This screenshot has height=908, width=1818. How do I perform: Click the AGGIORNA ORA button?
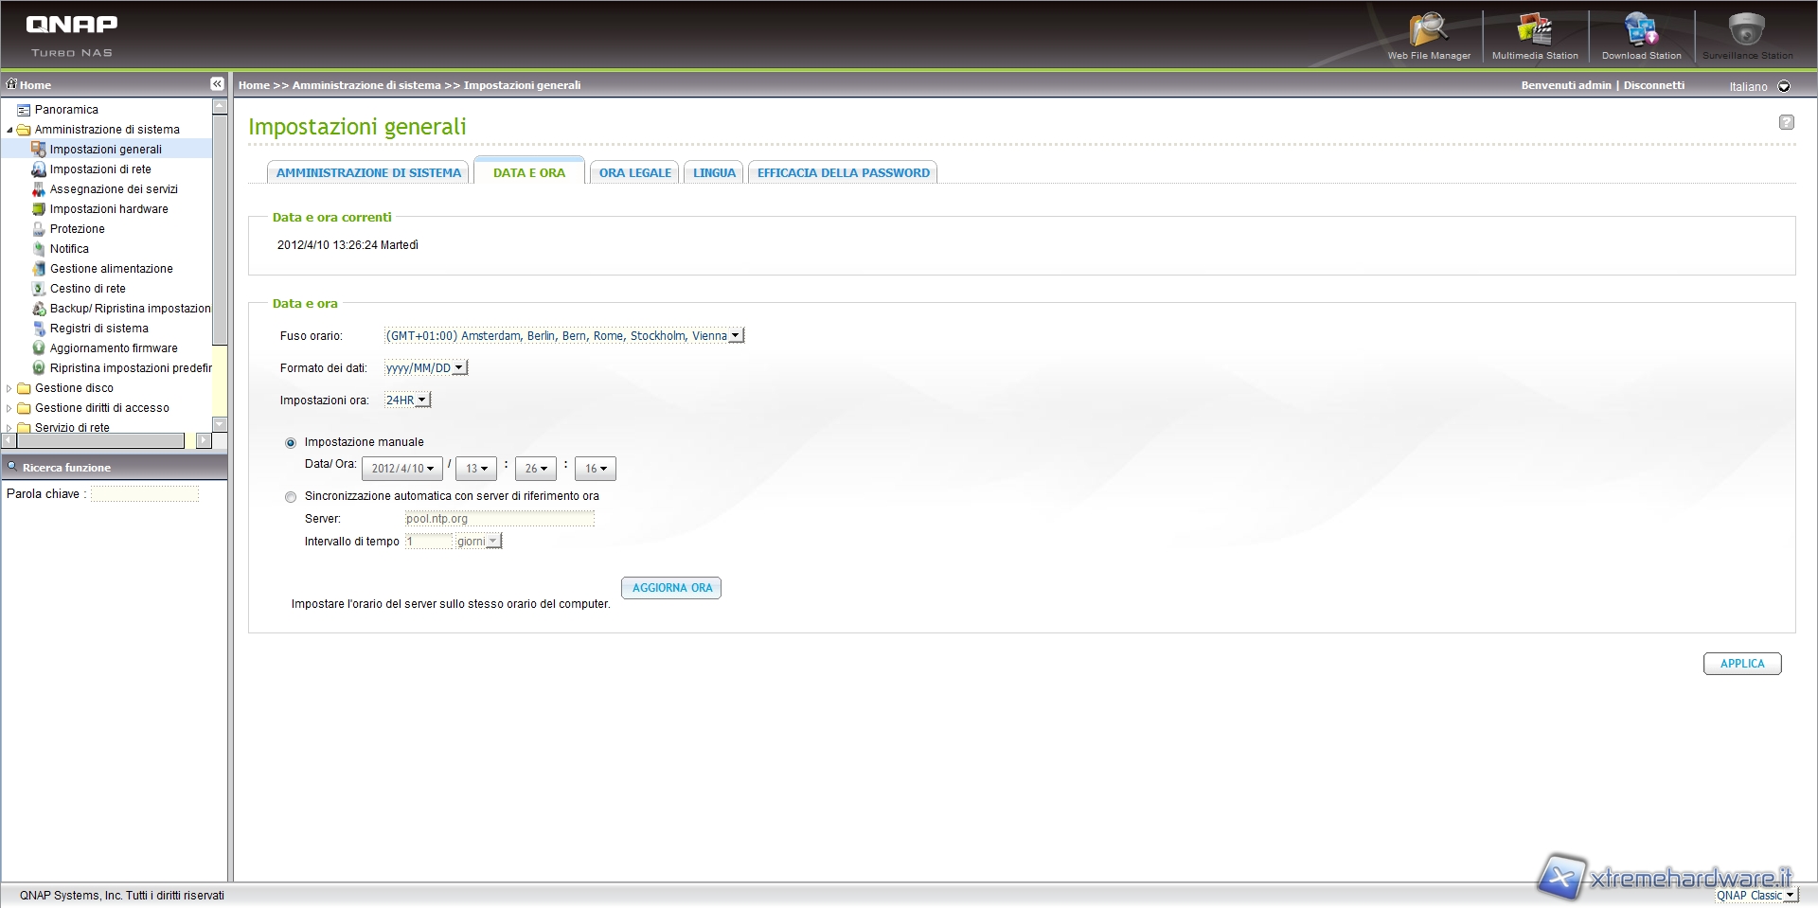pos(671,588)
